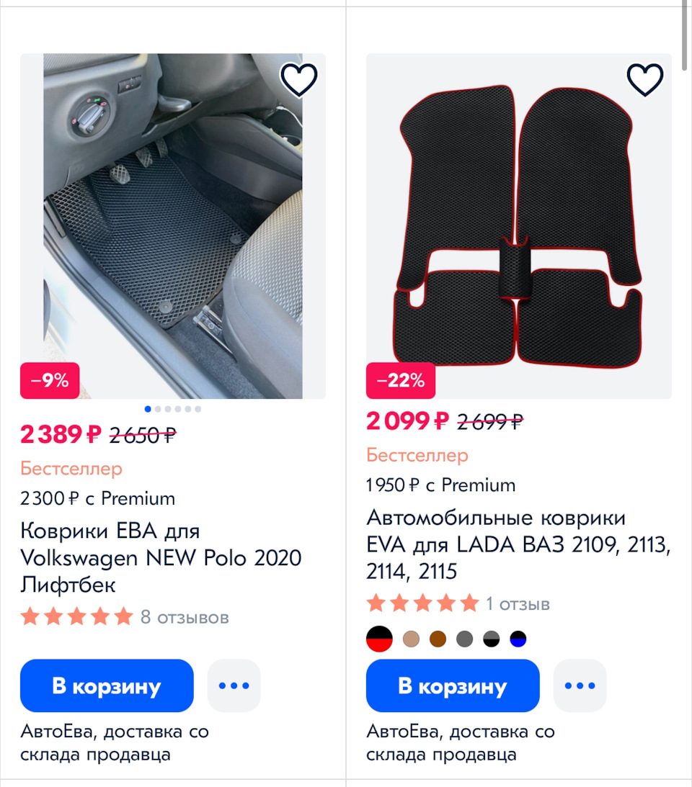Pick the brown color swatch
This screenshot has height=787, width=692.
pyautogui.click(x=438, y=639)
